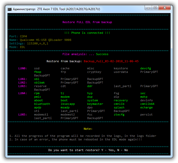
Task: Click the 'Restore FULL EDL from backup' heading
Action: (87, 22)
